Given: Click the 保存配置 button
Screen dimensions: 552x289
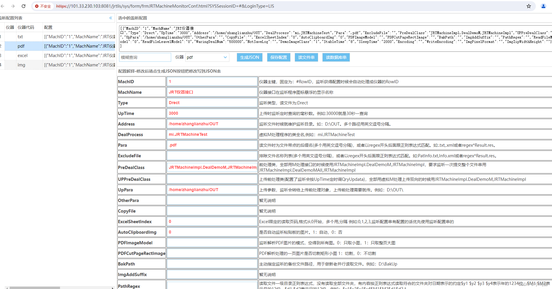Looking at the screenshot, I should click(279, 57).
